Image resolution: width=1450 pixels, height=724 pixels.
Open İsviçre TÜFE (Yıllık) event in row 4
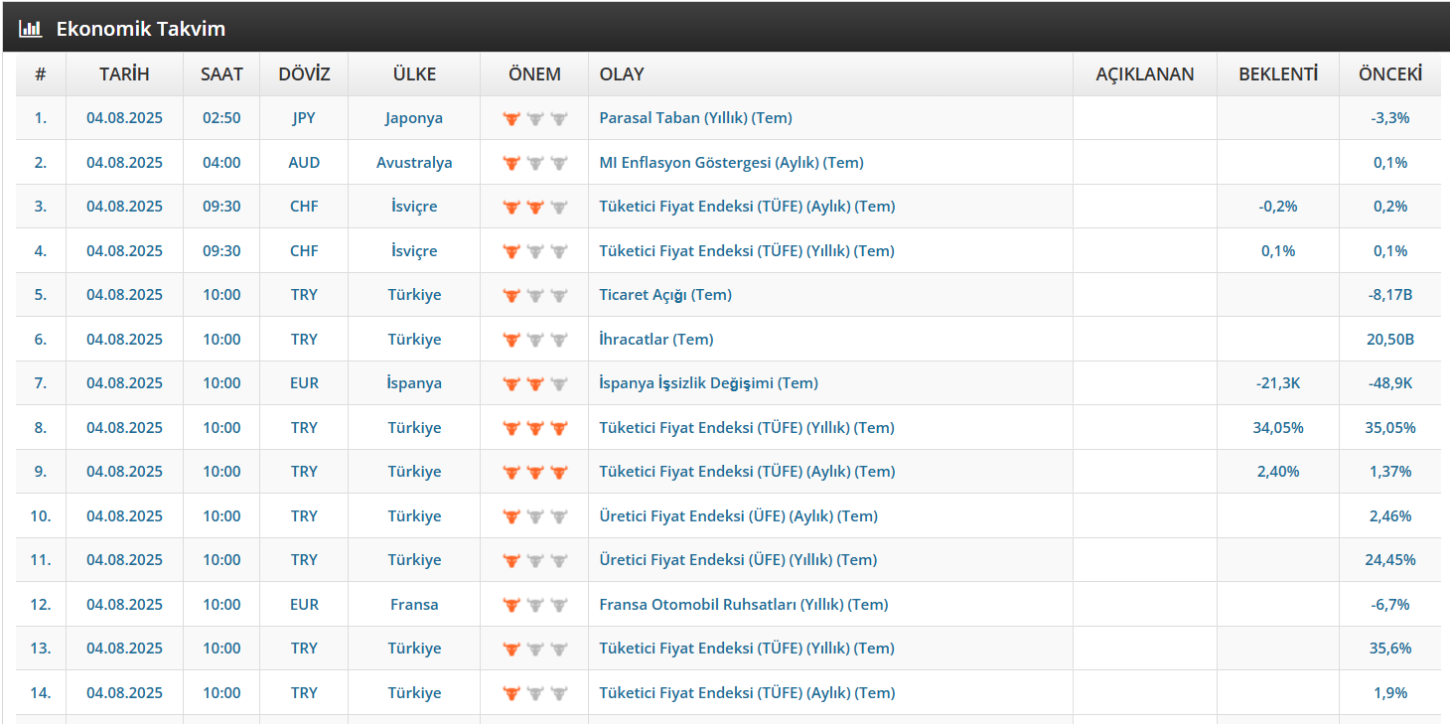[x=747, y=251]
